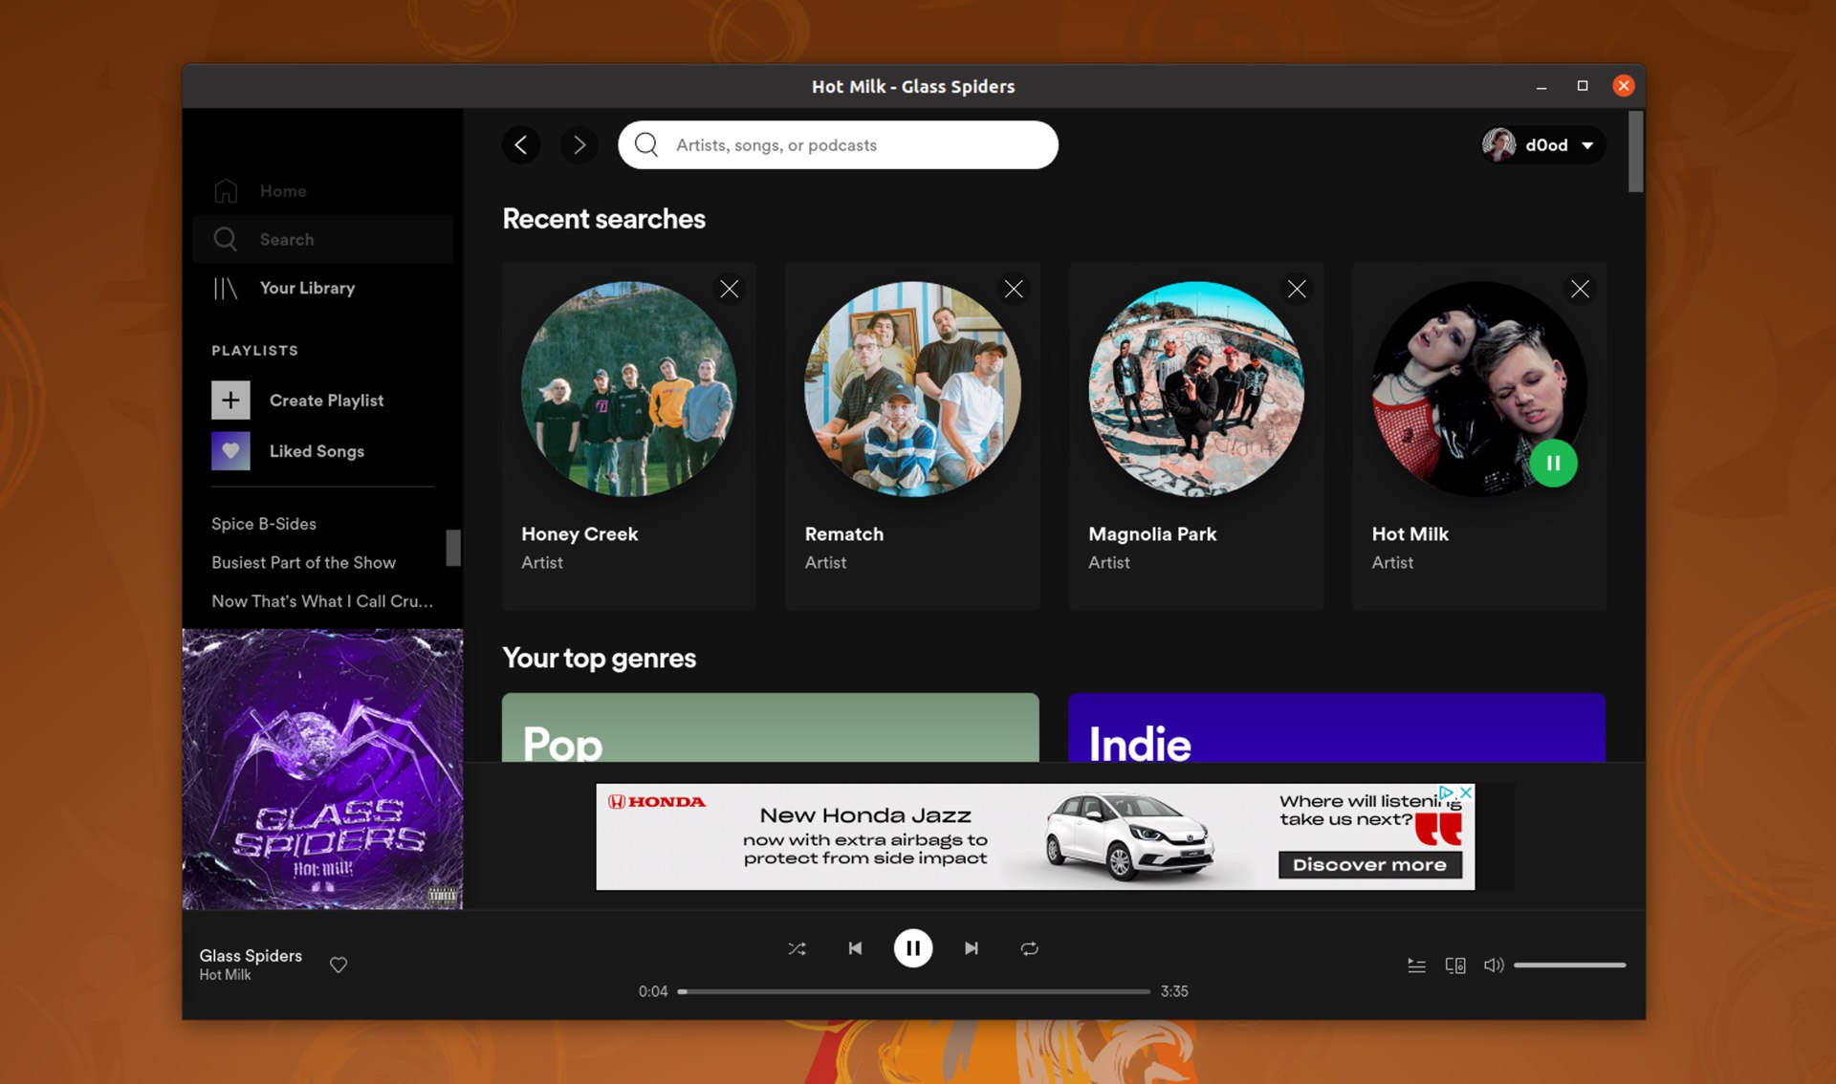The height and width of the screenshot is (1084, 1836).
Task: Open the Honey Creek artist photo
Action: (629, 389)
